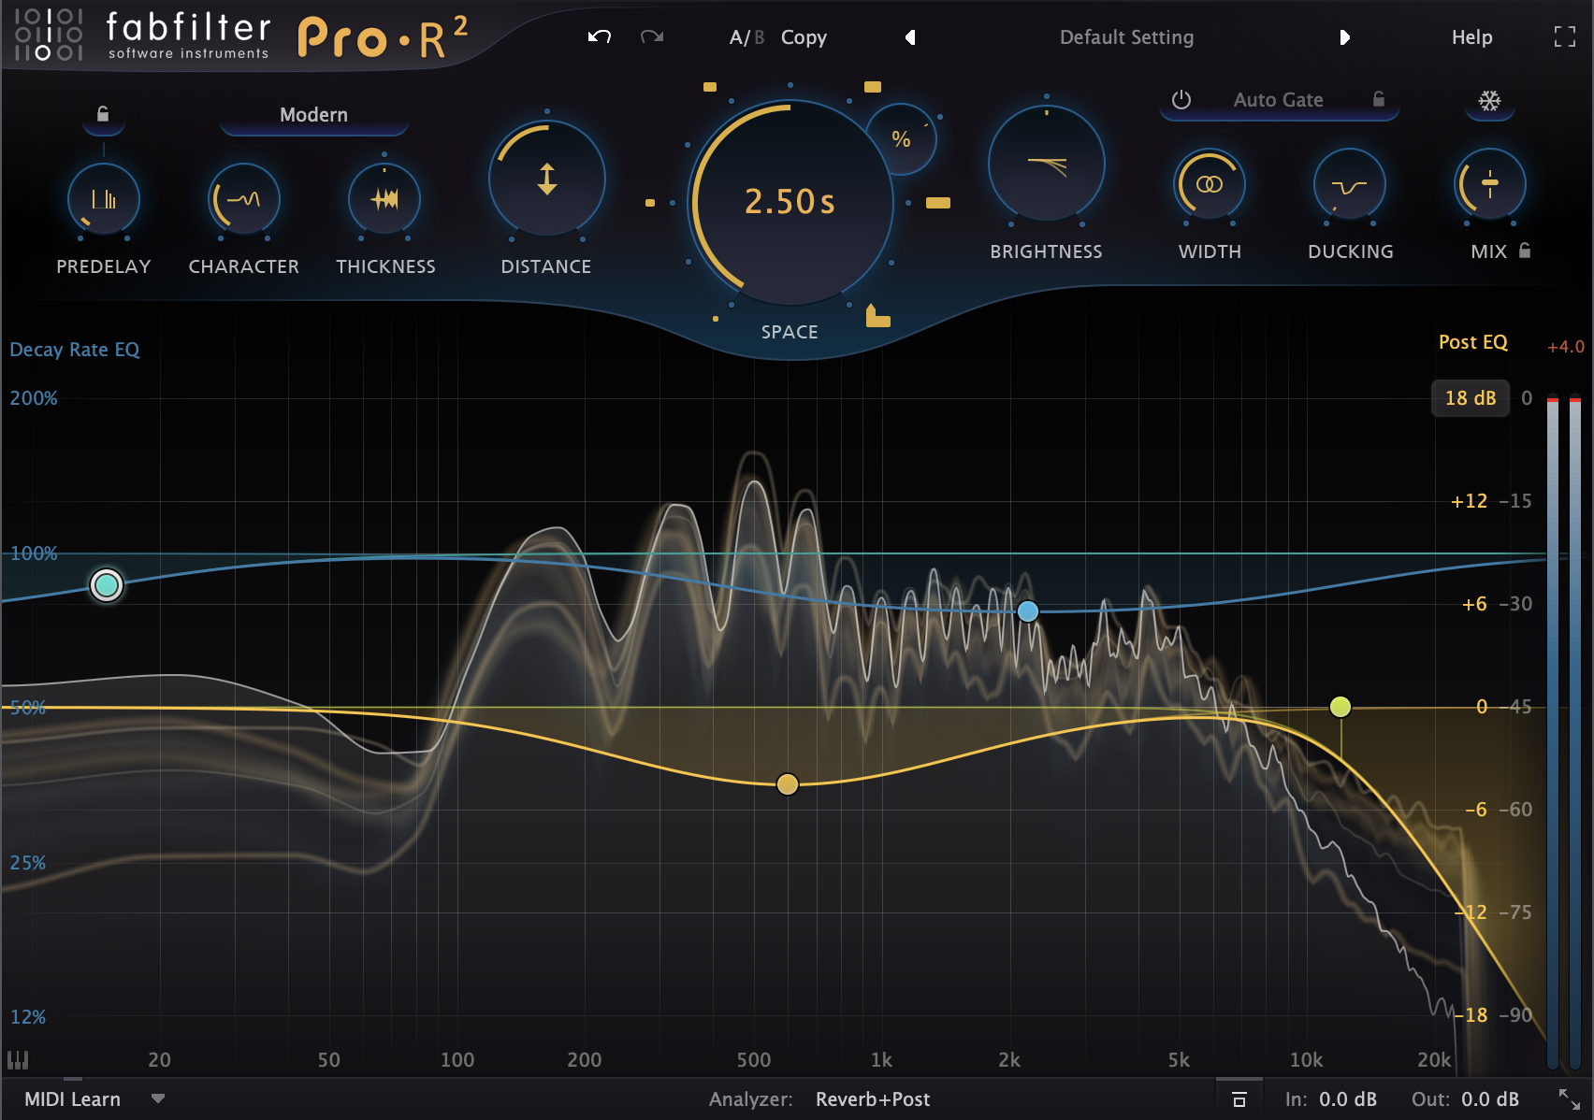
Task: Open the 18 dB range selector
Action: point(1471,398)
